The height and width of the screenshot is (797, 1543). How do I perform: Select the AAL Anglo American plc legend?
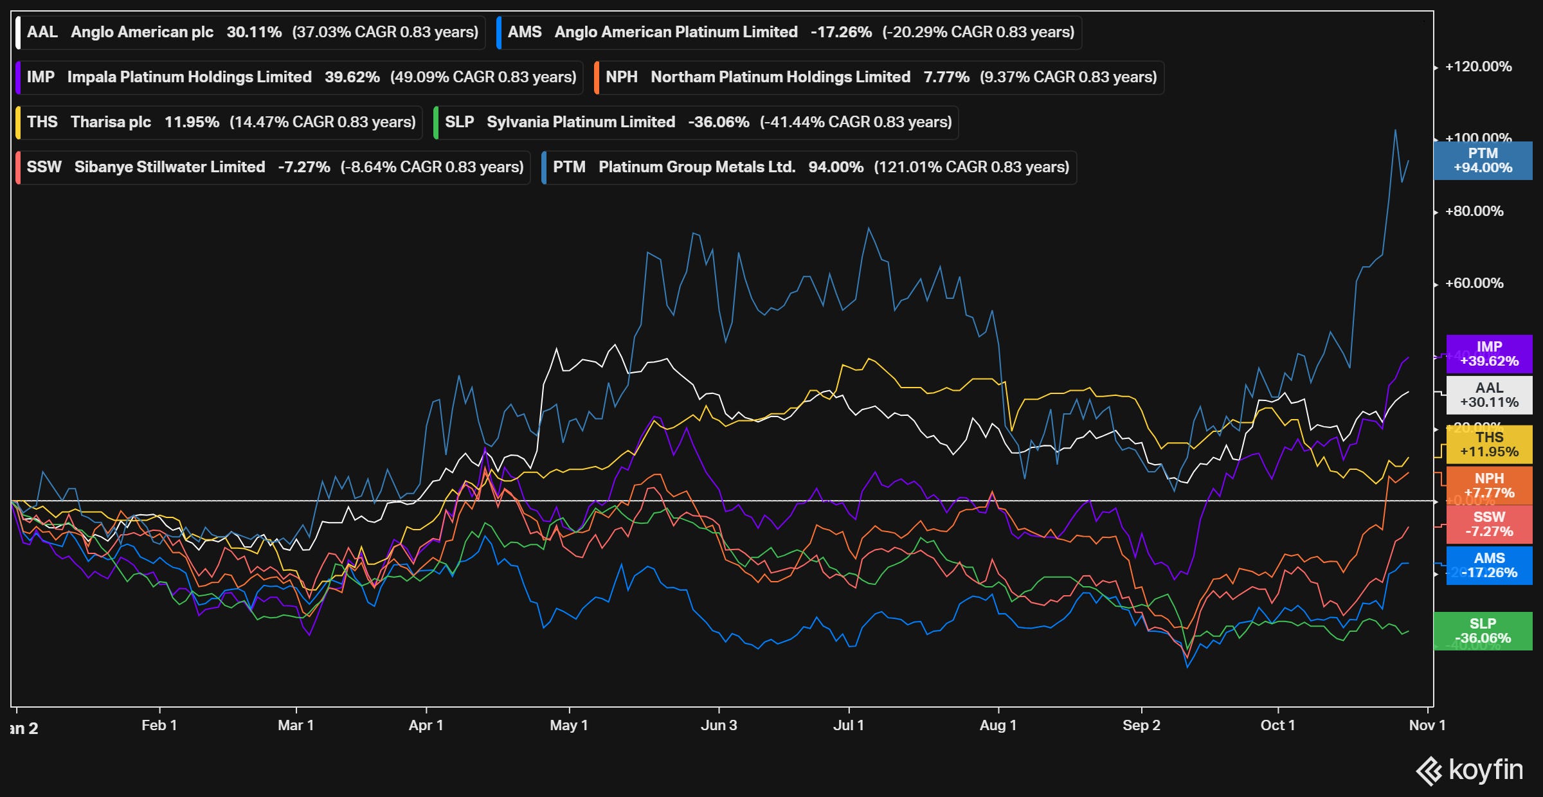coord(251,32)
